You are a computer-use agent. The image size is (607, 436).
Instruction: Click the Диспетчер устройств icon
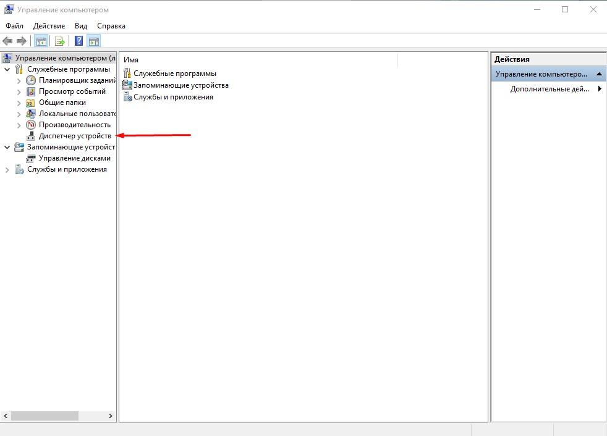coord(30,136)
